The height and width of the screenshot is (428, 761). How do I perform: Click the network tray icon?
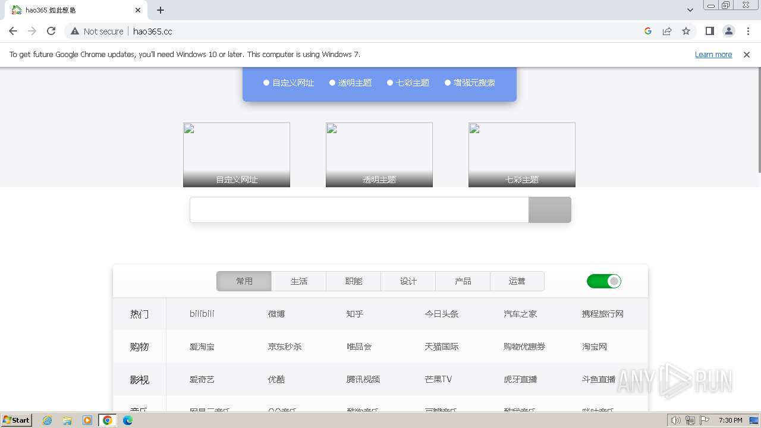coord(690,420)
